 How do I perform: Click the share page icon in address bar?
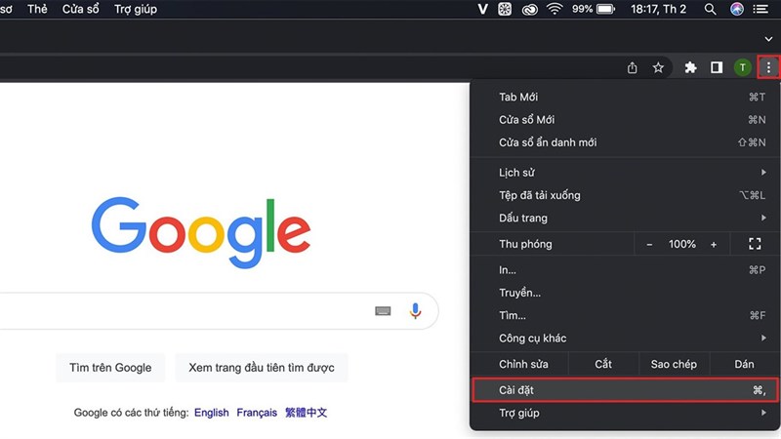632,67
